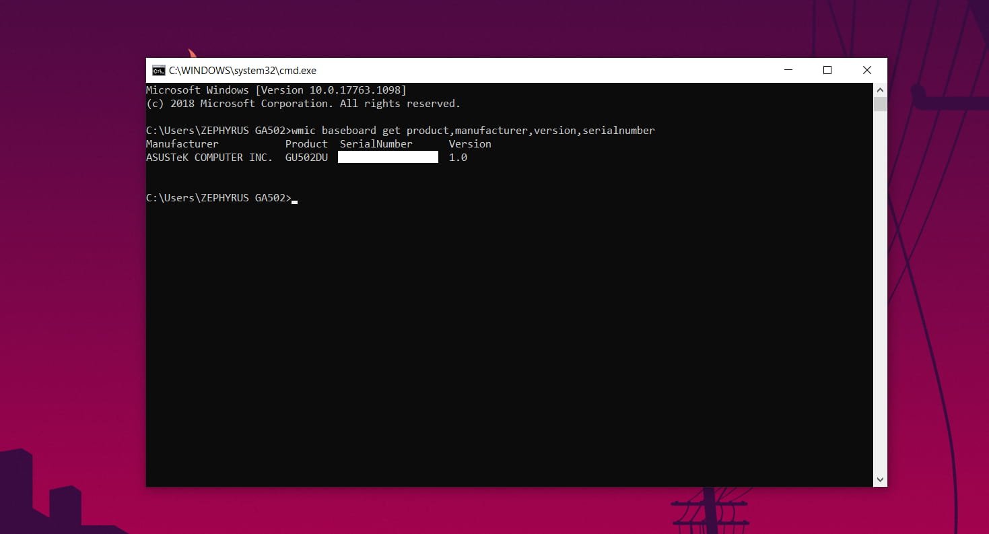The height and width of the screenshot is (534, 989).
Task: Click the vertical scrollbar thumb
Action: (x=880, y=104)
